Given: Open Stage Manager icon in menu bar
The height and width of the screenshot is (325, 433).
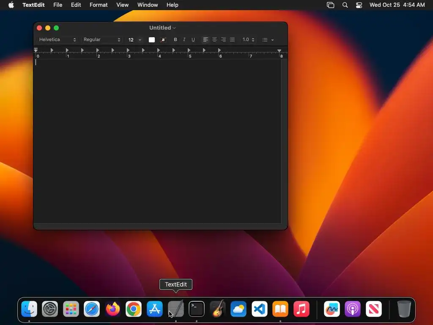Looking at the screenshot, I should pyautogui.click(x=331, y=5).
